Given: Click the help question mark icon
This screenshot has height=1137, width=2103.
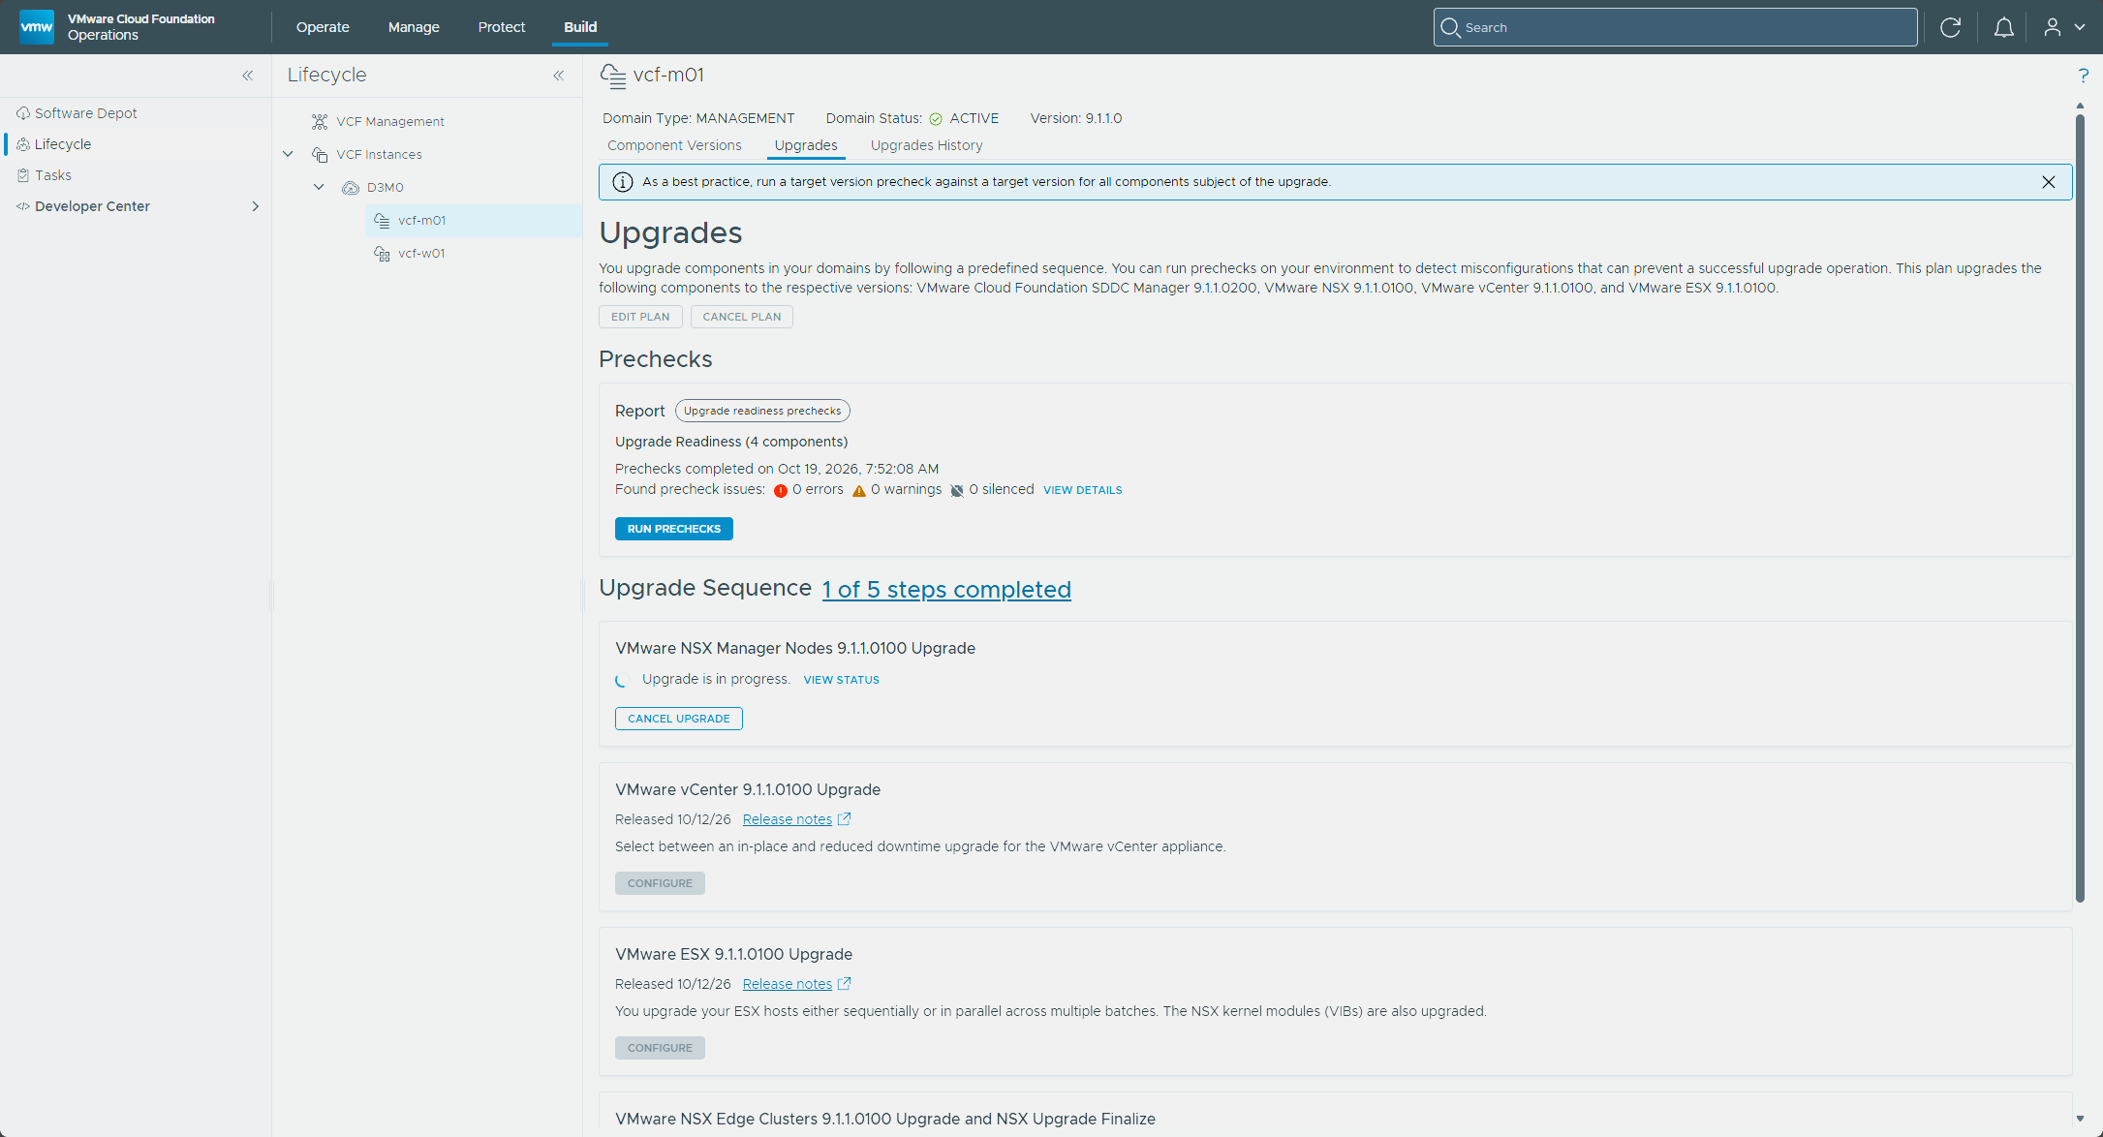Looking at the screenshot, I should [2083, 76].
